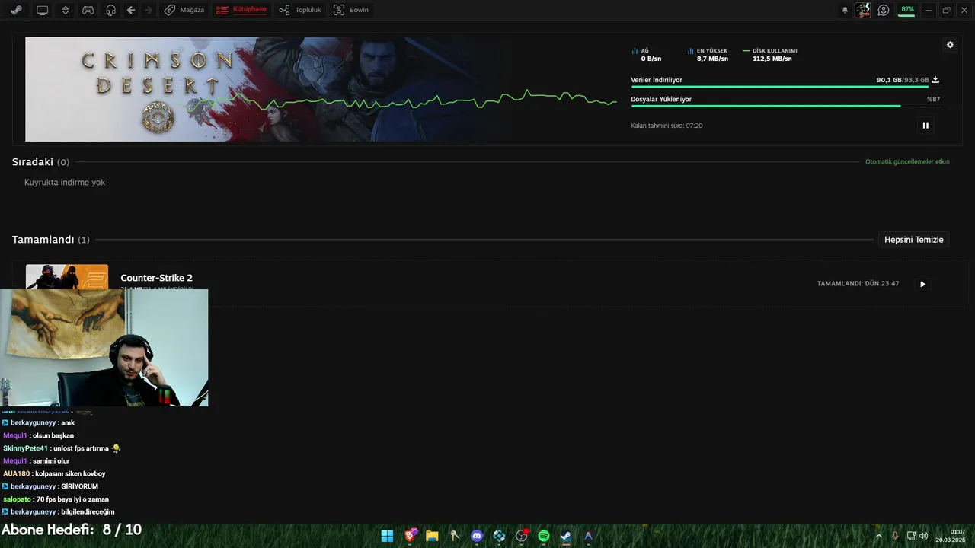This screenshot has height=548, width=975.
Task: Click the Sıradaki section header
Action: pos(40,162)
